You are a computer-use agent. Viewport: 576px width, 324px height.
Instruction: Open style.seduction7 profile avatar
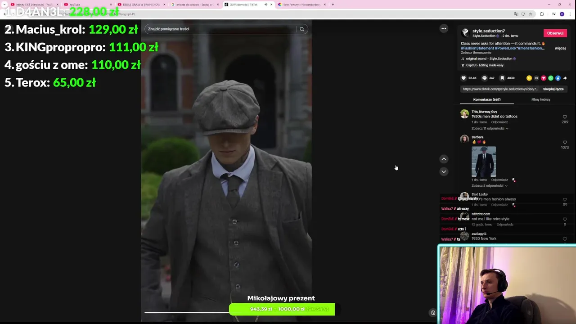pos(465,33)
